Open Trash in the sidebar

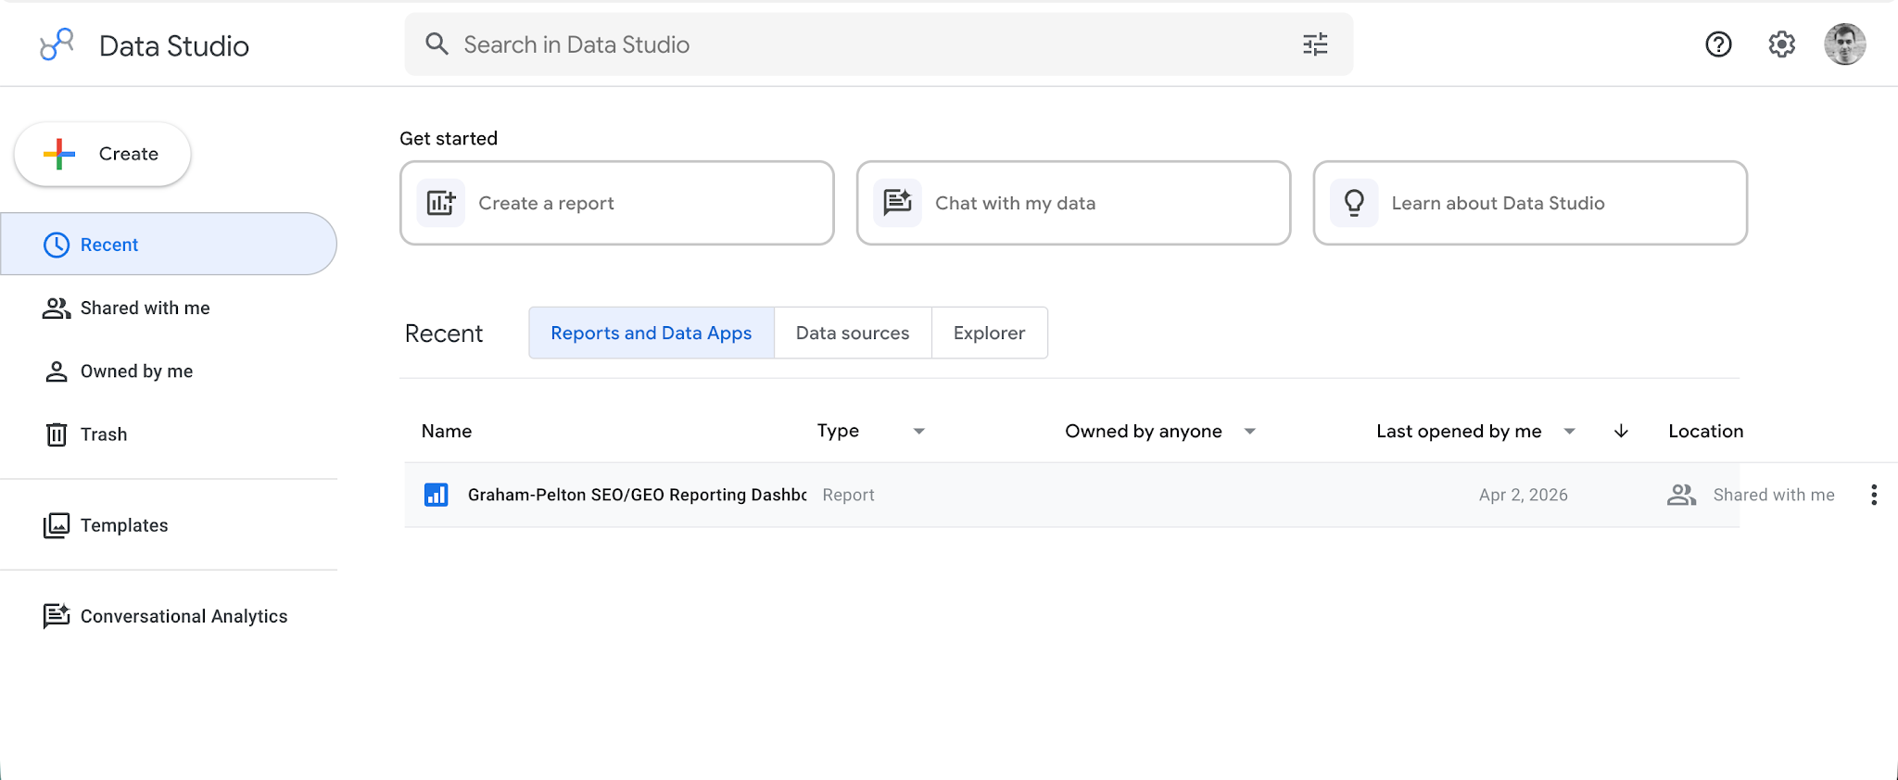point(169,434)
